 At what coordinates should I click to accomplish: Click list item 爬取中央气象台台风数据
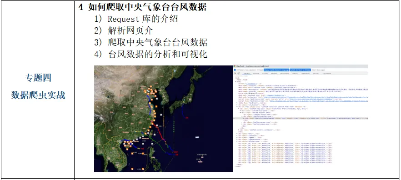(157, 42)
